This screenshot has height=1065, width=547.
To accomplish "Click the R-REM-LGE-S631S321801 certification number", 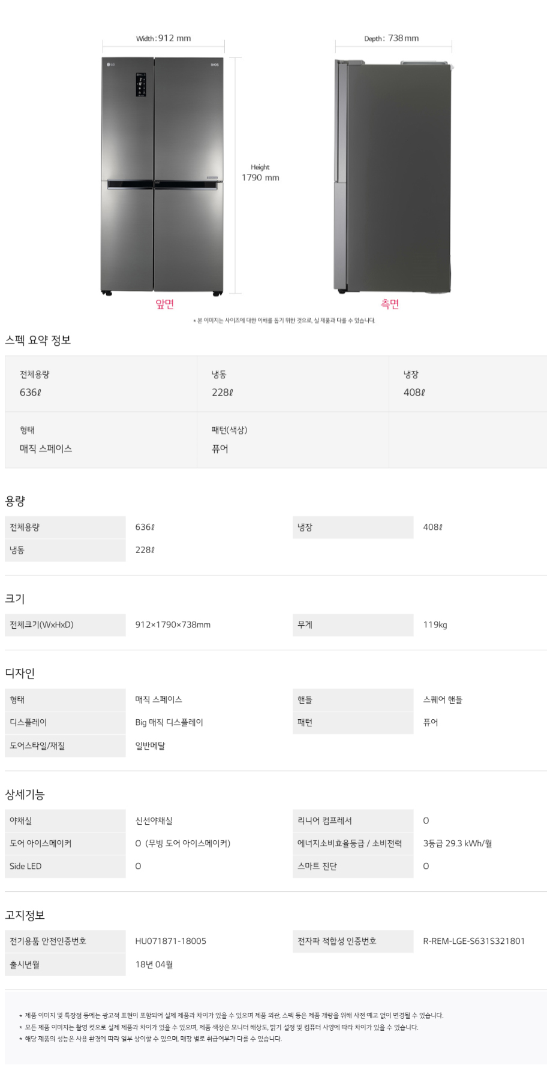I will coord(473,941).
